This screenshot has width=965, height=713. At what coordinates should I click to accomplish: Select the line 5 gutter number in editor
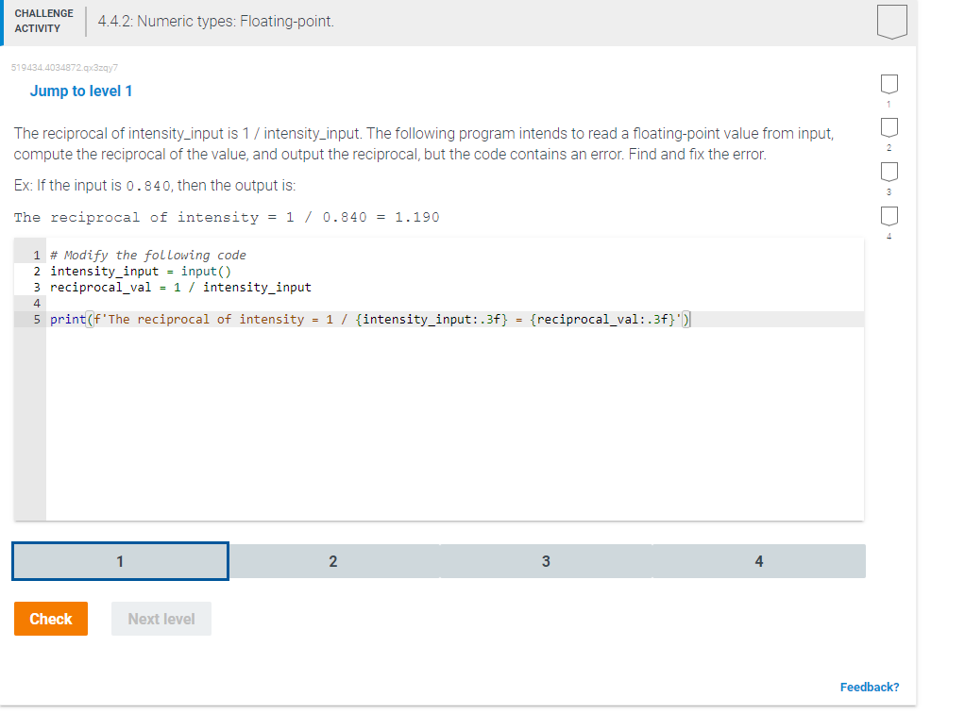pyautogui.click(x=36, y=319)
